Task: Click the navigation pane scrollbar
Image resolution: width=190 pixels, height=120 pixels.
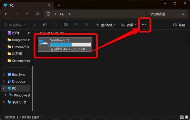Action: (x=32, y=88)
